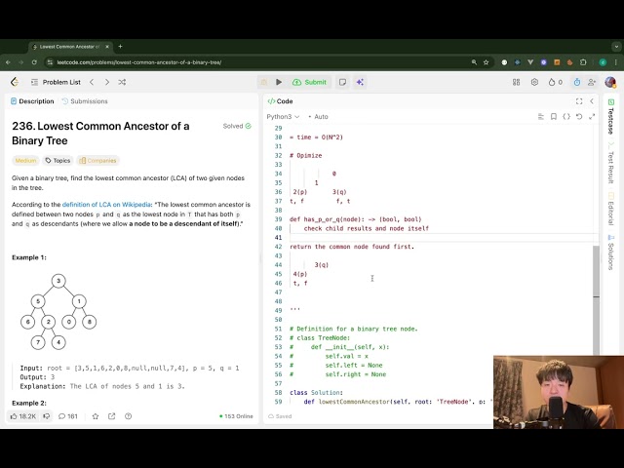Click the debugger icon left of Run
Viewport: 624px width, 468px height.
pyautogui.click(x=263, y=82)
